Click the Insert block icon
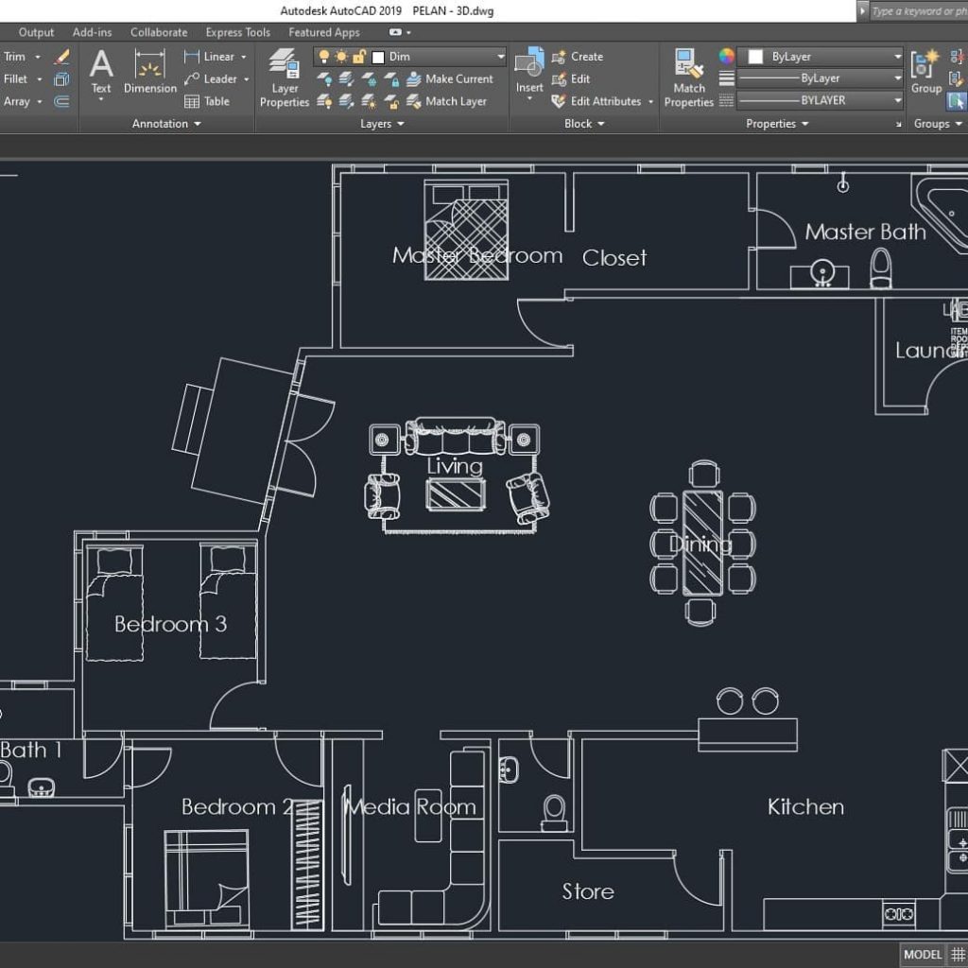The image size is (968, 968). click(x=529, y=63)
